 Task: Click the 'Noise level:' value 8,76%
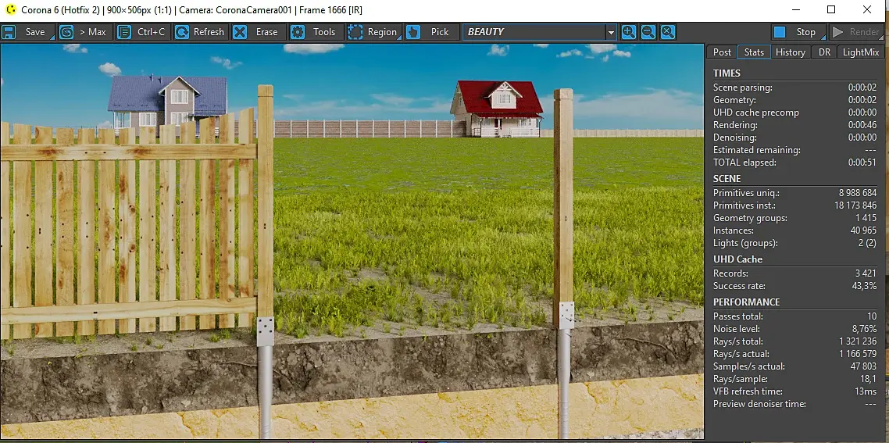pos(864,329)
